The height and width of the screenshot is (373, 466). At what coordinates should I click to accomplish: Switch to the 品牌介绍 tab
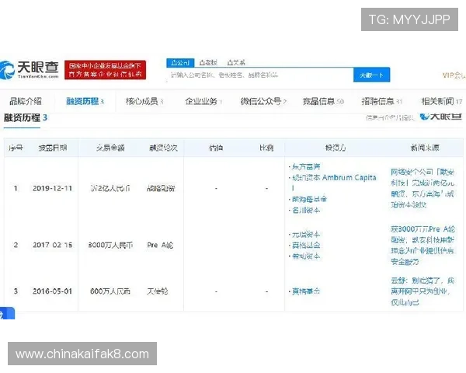tap(26, 102)
